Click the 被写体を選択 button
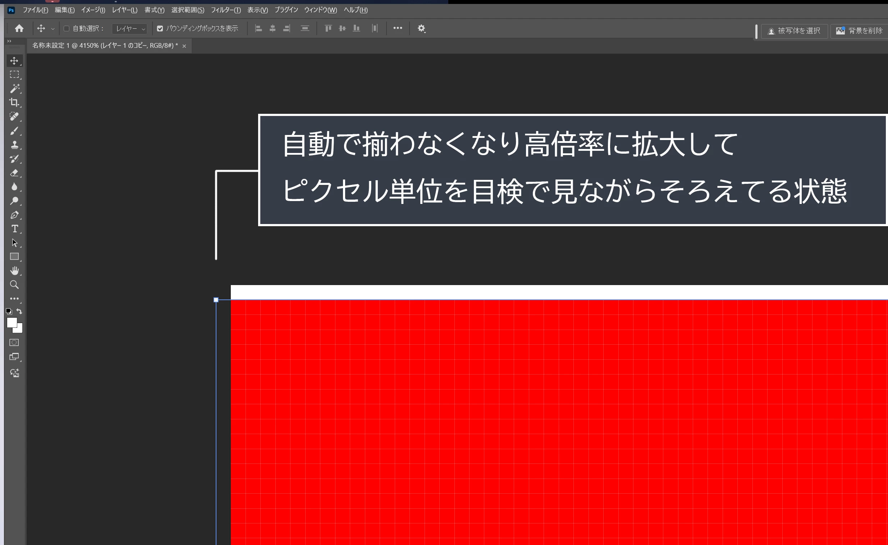 pos(794,31)
